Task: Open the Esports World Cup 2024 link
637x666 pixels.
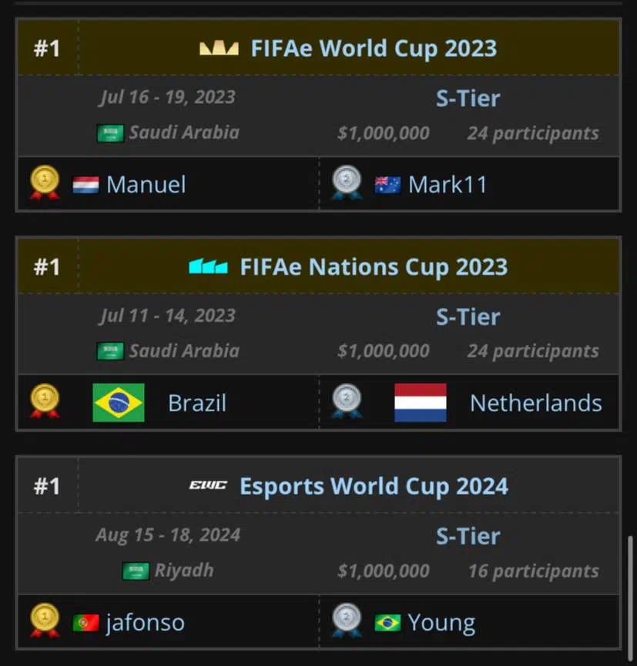Action: (374, 486)
